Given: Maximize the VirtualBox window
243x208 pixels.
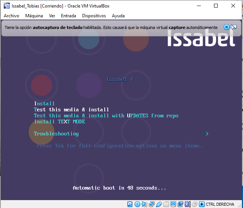Looking at the screenshot, I should tap(216, 6).
